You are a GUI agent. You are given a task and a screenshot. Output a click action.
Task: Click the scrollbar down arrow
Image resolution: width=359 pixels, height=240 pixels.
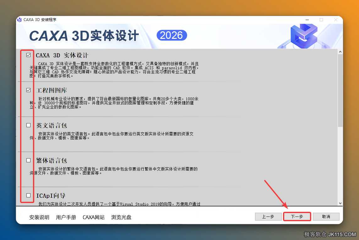click(340, 203)
